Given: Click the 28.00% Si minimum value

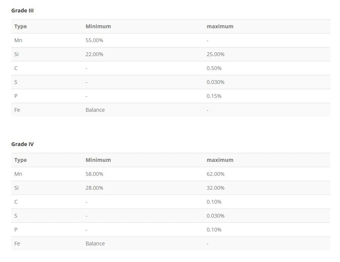Looking at the screenshot, I should (94, 188).
